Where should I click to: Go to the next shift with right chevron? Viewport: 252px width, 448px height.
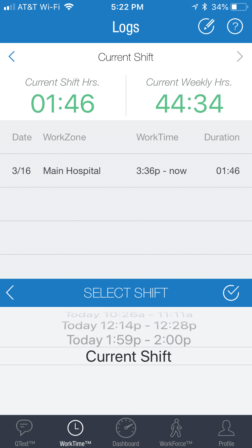point(240,57)
